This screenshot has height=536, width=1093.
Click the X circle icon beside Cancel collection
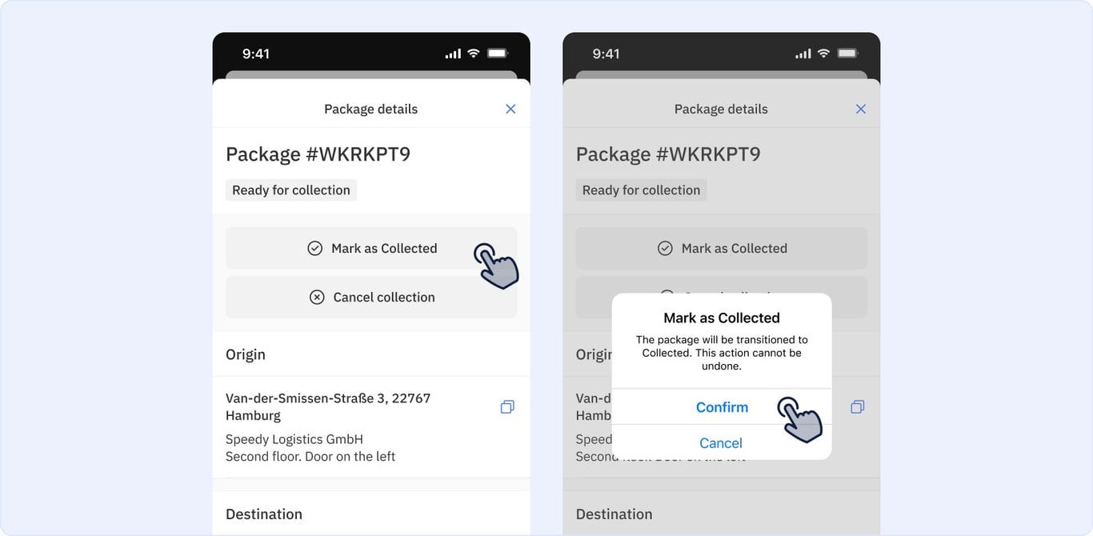317,297
